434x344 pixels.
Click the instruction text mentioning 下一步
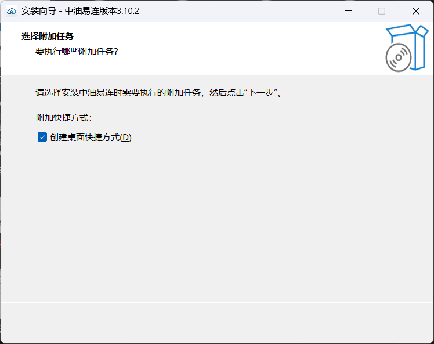tap(159, 92)
